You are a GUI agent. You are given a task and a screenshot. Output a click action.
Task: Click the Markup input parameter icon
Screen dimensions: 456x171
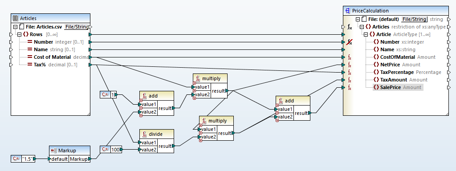tap(53, 151)
